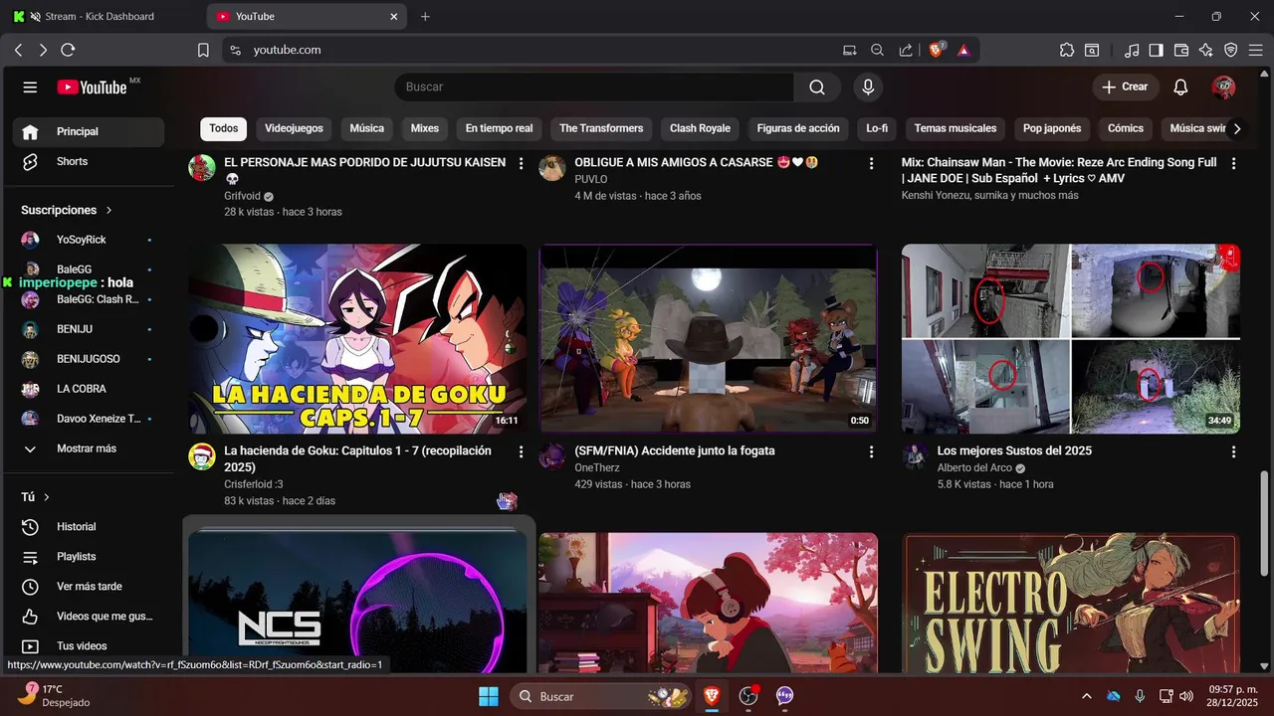1274x716 pixels.
Task: Select the Mixes filter chip
Action: [424, 128]
